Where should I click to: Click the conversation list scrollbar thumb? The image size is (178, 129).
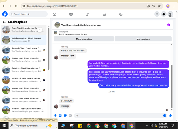[x=49, y=49]
